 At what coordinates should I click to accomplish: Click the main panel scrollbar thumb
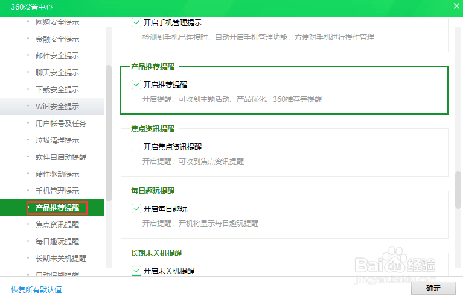[x=458, y=189]
